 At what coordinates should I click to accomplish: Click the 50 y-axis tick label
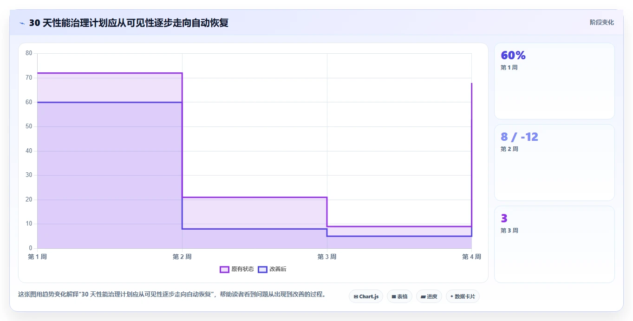coord(29,126)
